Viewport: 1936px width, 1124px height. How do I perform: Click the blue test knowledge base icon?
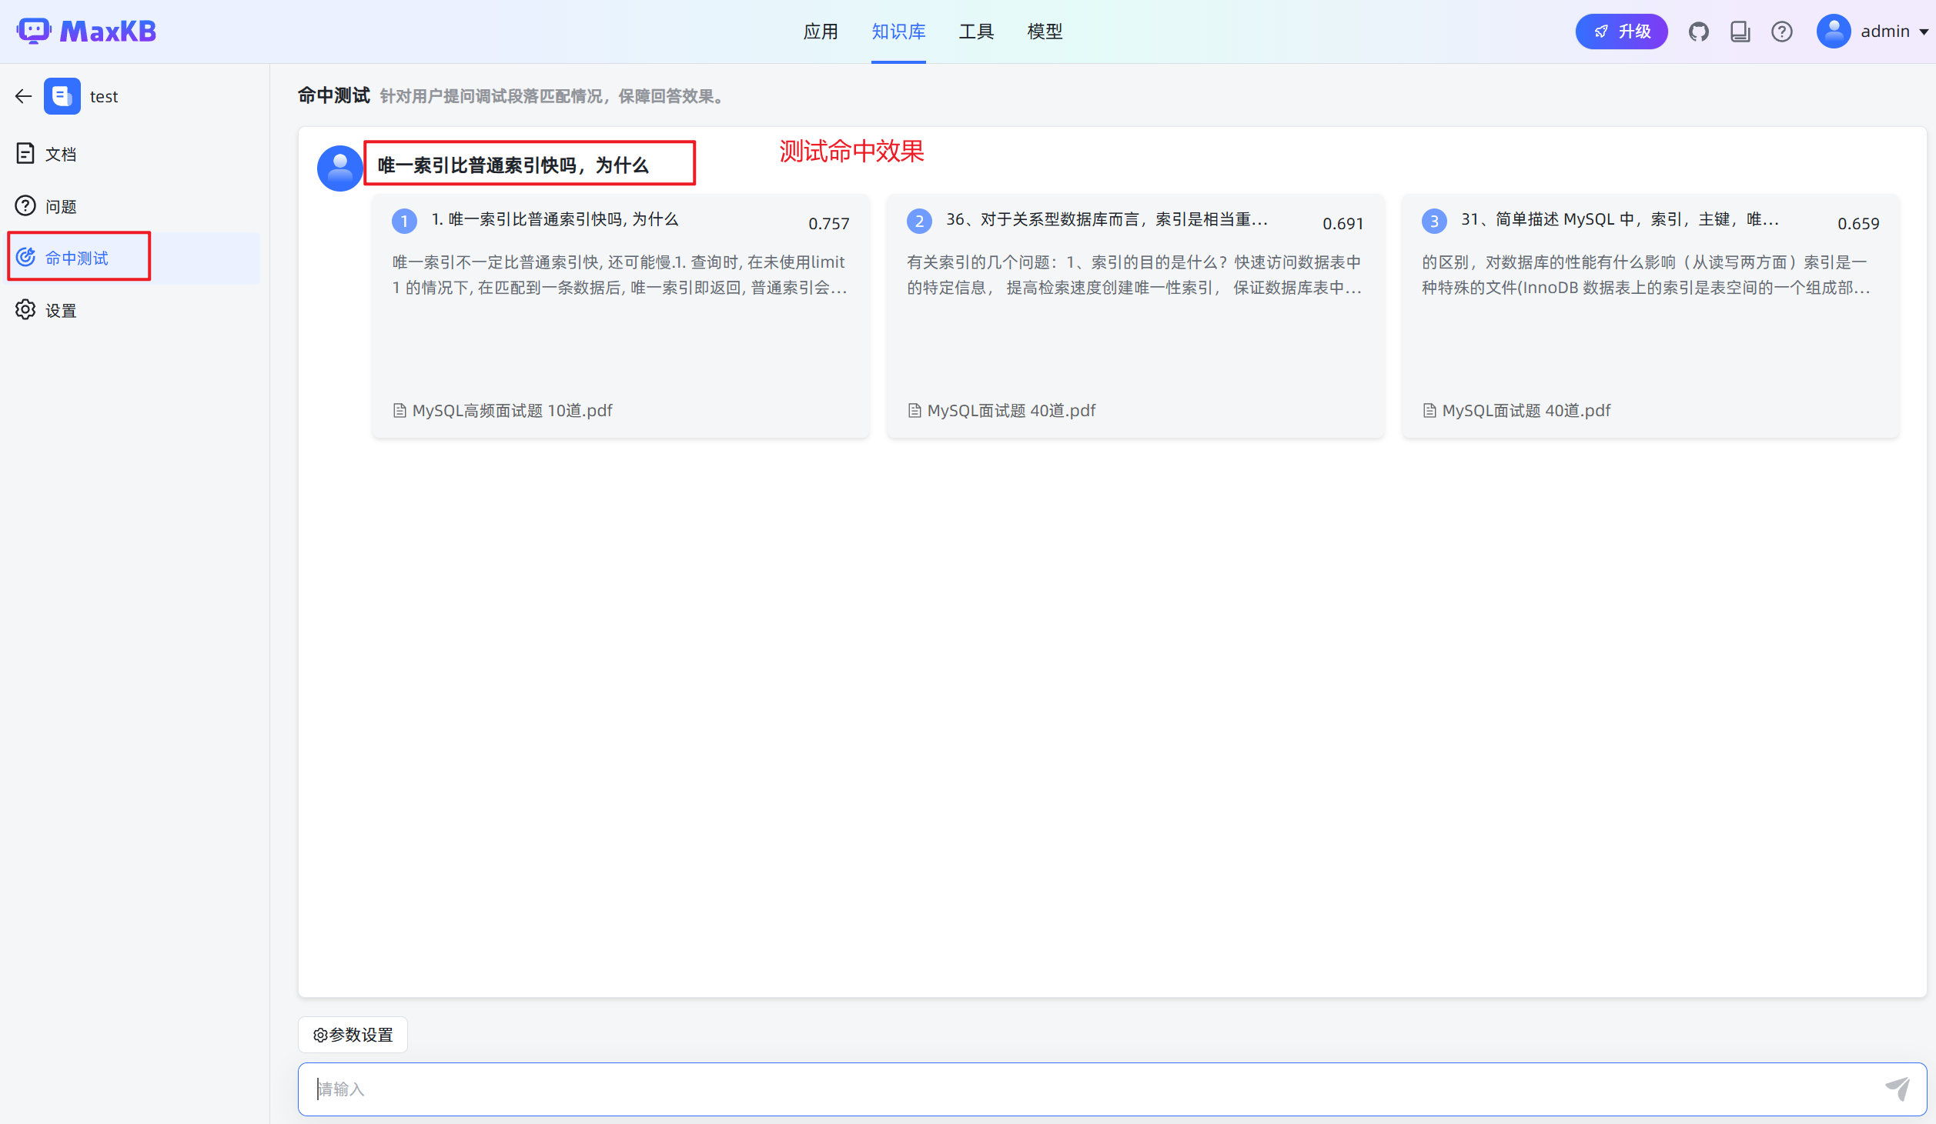62,96
